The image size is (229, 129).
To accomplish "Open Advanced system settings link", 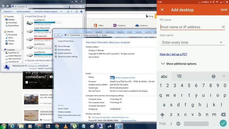I will tap(68, 57).
